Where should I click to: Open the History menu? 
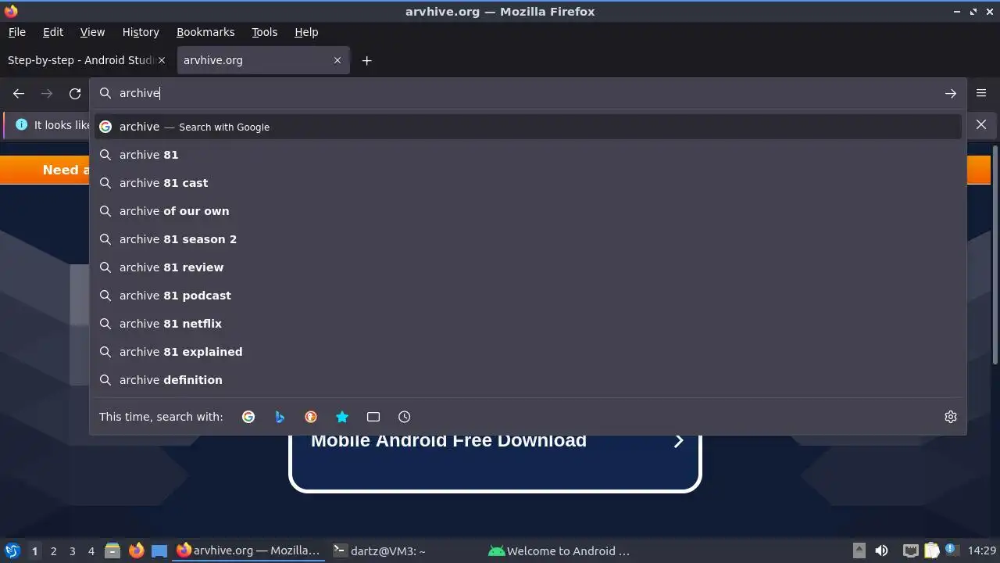pos(141,32)
